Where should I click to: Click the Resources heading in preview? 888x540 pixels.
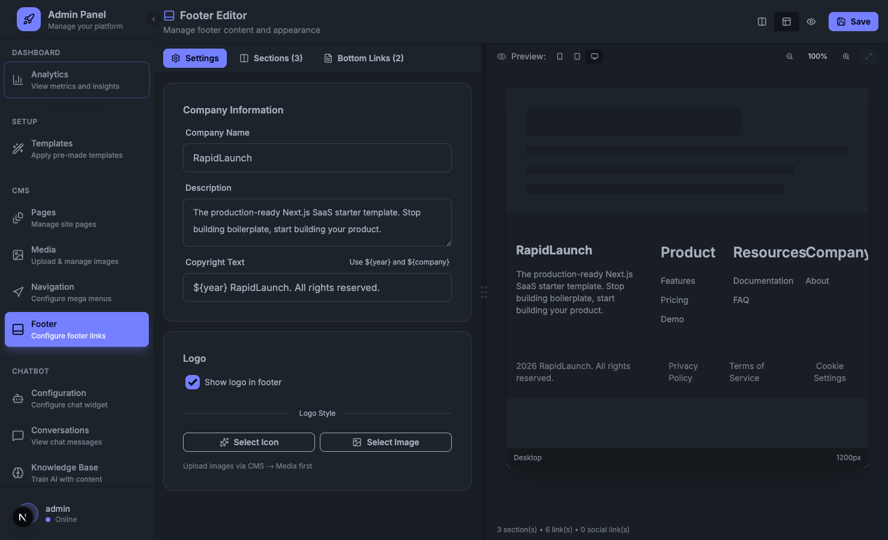click(769, 253)
